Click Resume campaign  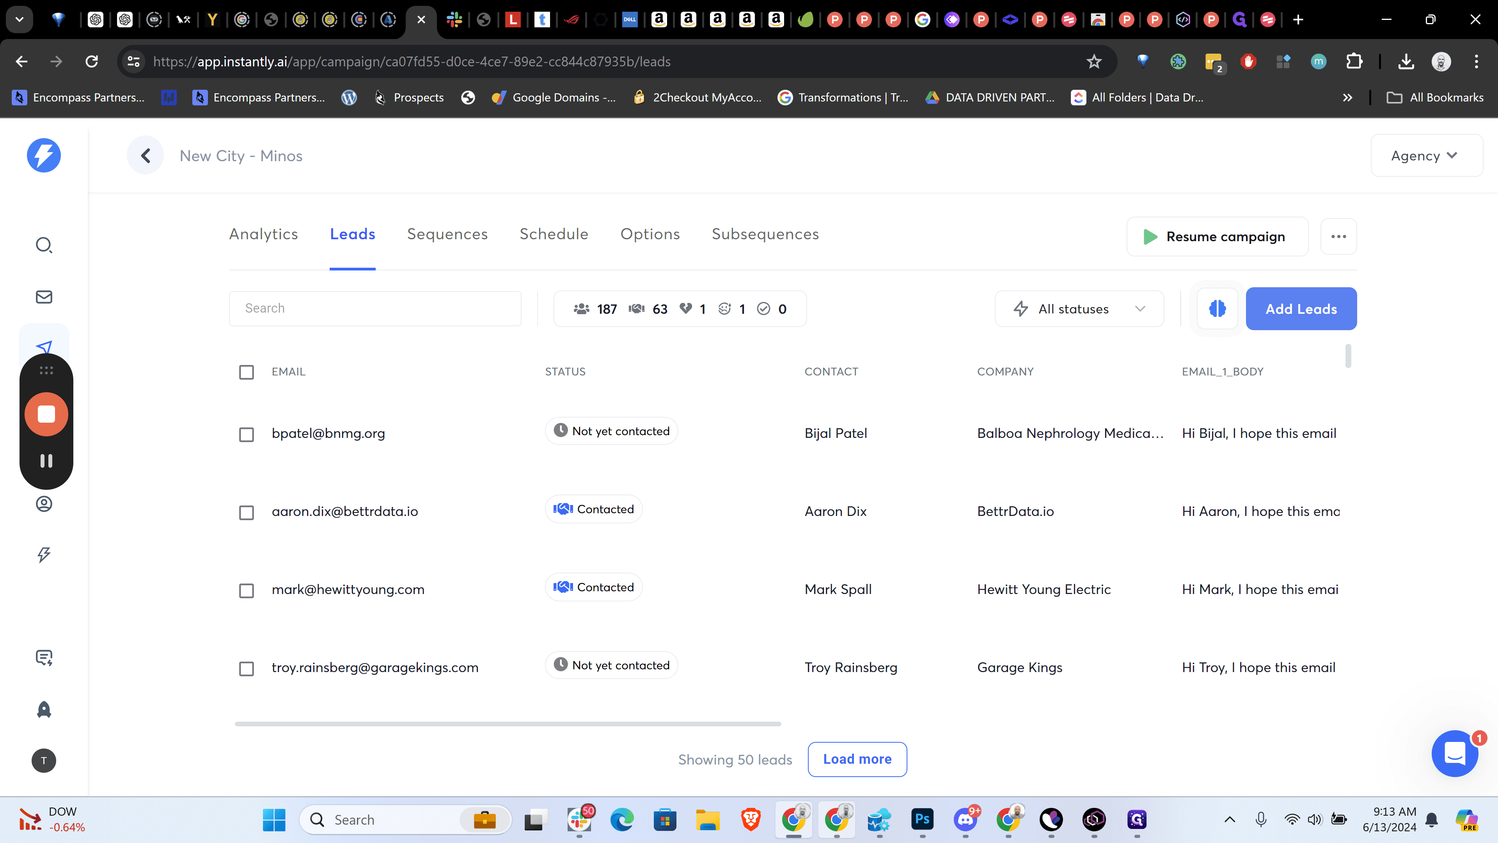click(x=1217, y=236)
